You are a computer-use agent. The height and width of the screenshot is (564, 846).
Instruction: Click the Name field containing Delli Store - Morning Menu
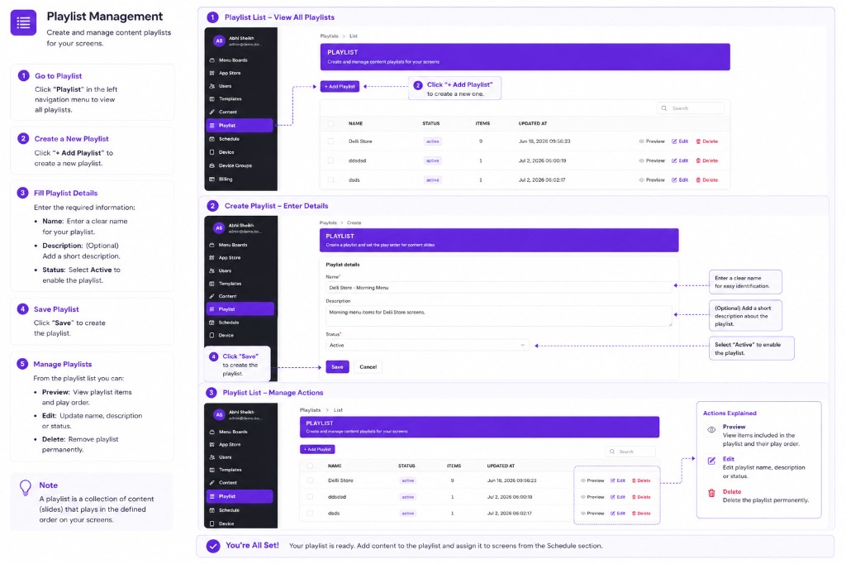pos(499,288)
